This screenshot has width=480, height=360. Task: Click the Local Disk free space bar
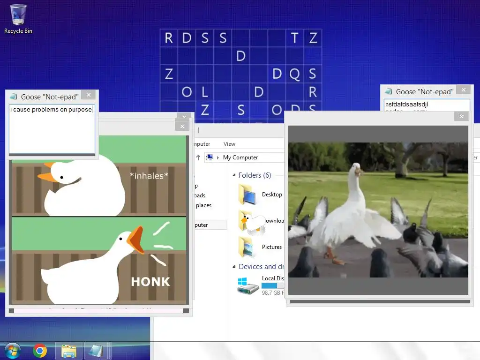point(273,285)
